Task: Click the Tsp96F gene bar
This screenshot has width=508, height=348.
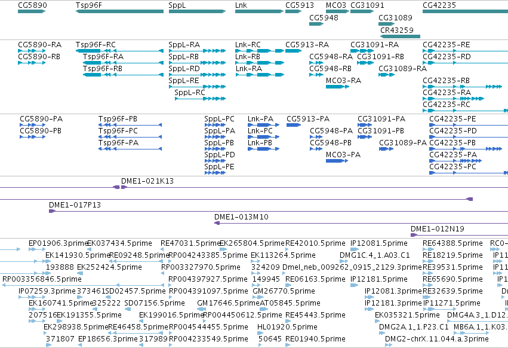Action: [x=119, y=11]
